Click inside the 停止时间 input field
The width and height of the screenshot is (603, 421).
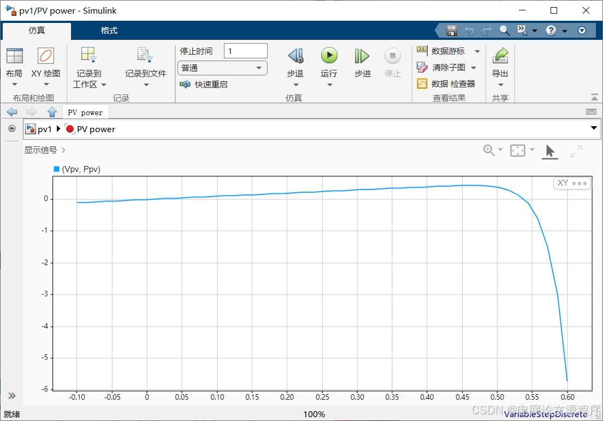[245, 50]
